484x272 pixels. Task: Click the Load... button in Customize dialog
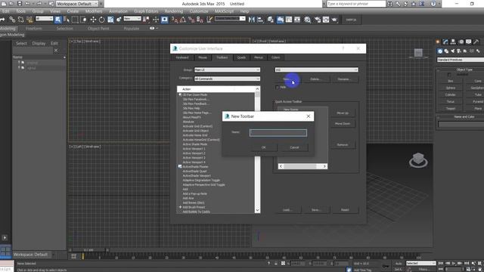pos(287,210)
